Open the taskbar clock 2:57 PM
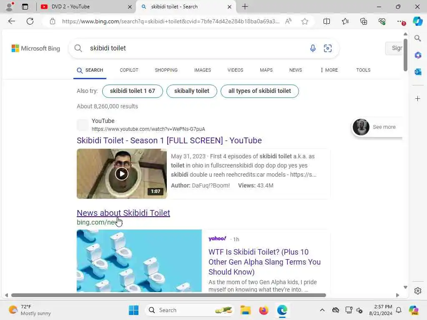The height and width of the screenshot is (320, 427). [x=381, y=310]
